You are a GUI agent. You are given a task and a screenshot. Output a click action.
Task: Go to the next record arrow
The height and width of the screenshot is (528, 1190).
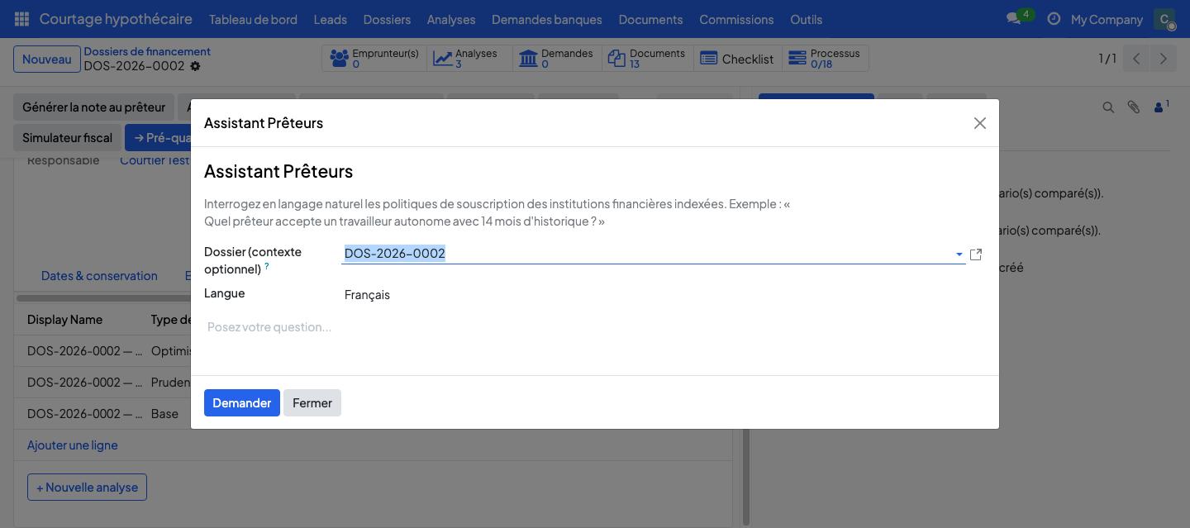tap(1163, 59)
